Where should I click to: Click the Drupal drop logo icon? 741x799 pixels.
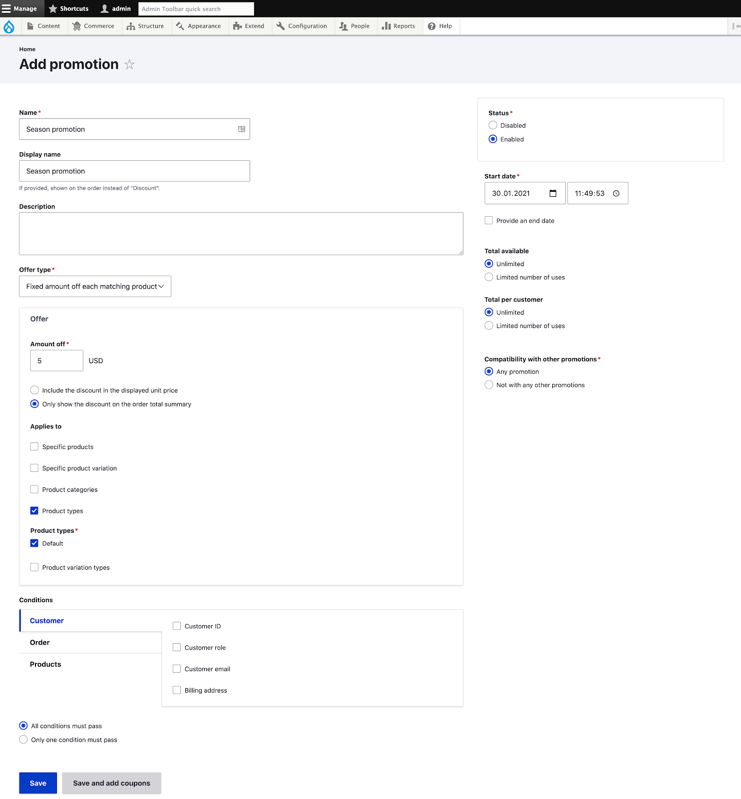[x=9, y=26]
